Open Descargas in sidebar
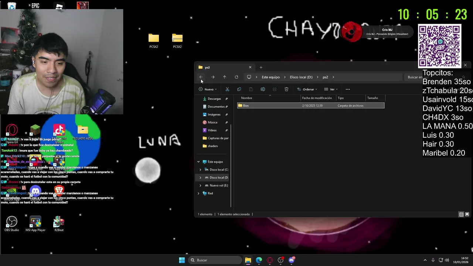The height and width of the screenshot is (266, 473). coord(214,99)
